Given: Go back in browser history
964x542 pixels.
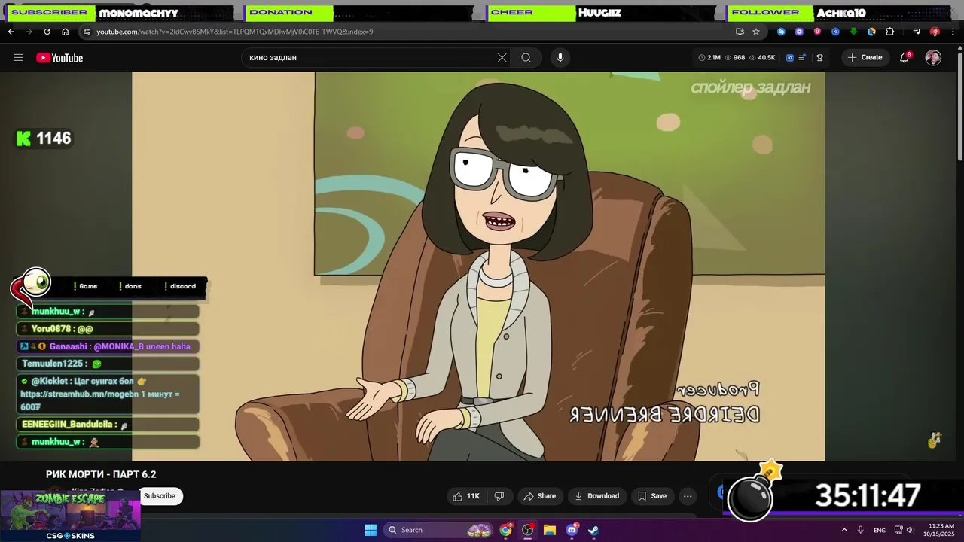Looking at the screenshot, I should (11, 32).
